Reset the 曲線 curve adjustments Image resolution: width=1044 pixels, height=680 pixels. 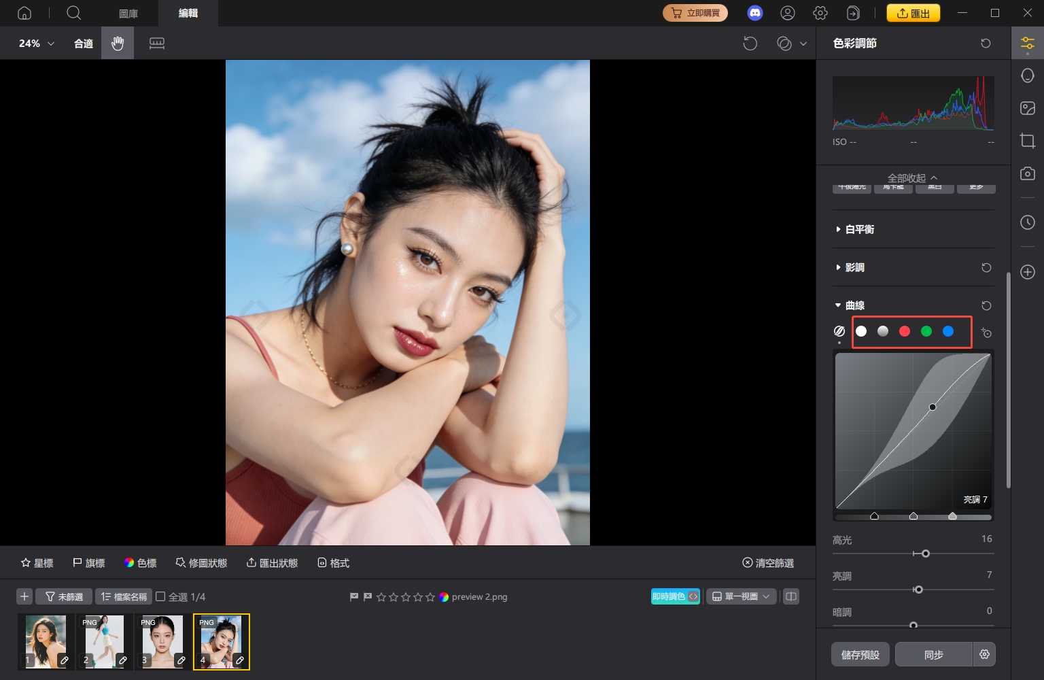tap(986, 305)
